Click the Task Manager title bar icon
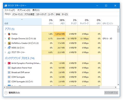Image resolution: width=123 pixels, height=100 pixels. tap(6, 6)
